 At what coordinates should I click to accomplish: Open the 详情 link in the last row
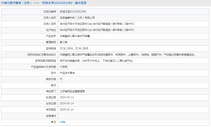coord(62,122)
